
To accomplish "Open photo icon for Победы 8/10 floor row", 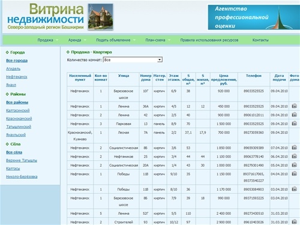I will 294,189.
